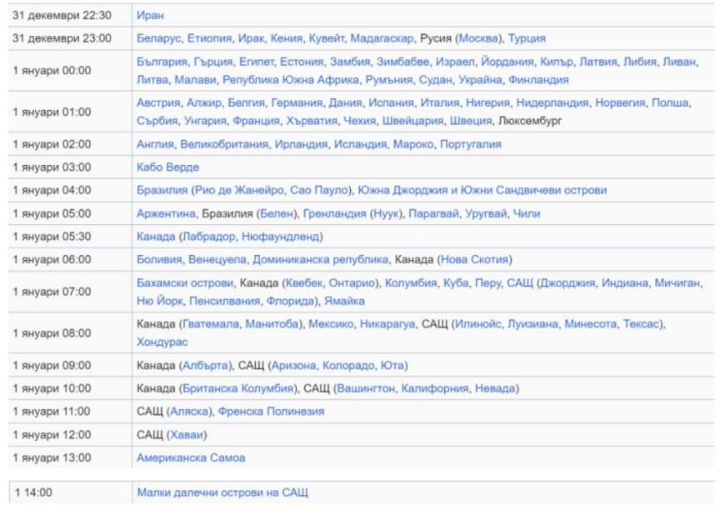
Task: Click the Хондурас link
Action: (162, 342)
